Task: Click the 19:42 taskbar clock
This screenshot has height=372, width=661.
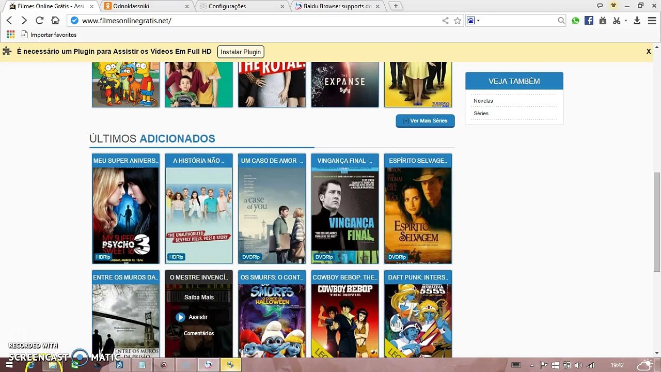Action: (617, 365)
